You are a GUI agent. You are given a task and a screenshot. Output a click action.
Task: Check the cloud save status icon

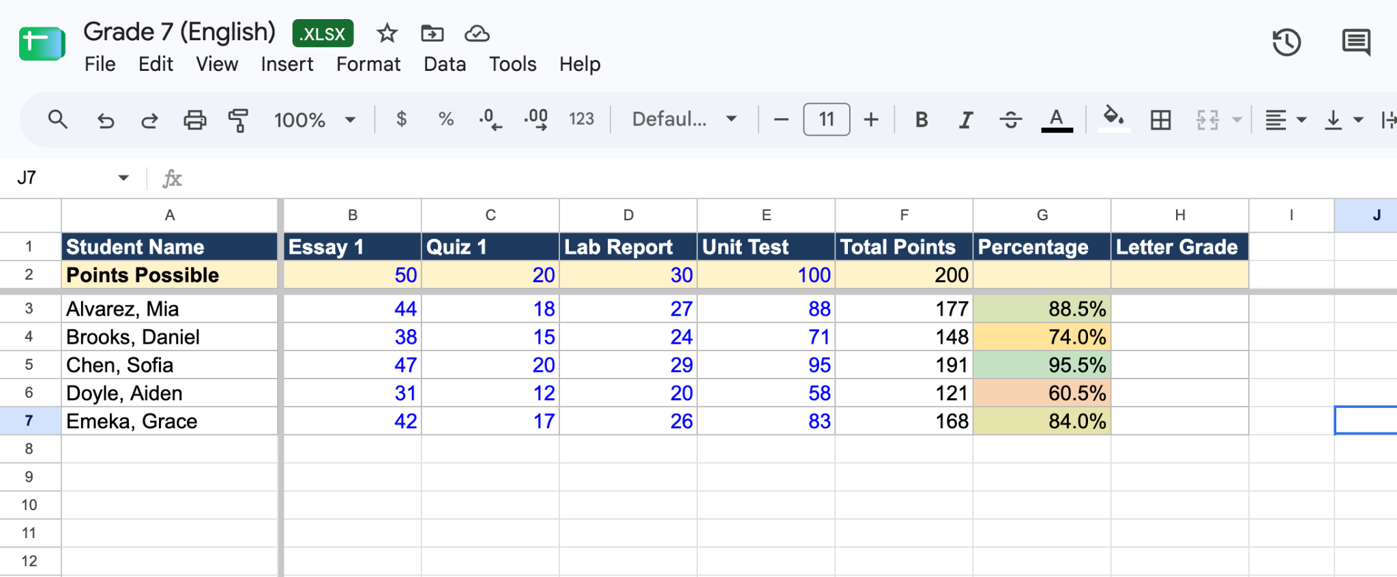(477, 33)
